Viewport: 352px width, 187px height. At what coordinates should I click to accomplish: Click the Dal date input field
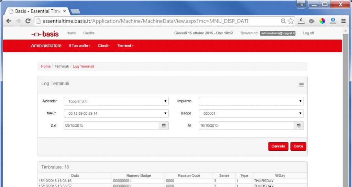click(111, 126)
